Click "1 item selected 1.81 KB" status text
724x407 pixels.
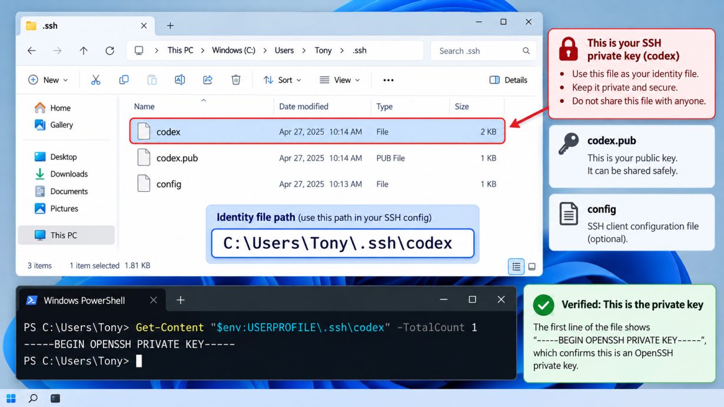point(110,266)
